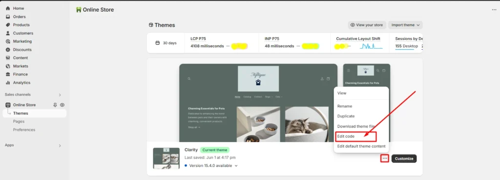500x180 pixels.
Task: Open the Clarity theme three-dots actions button
Action: pyautogui.click(x=385, y=159)
